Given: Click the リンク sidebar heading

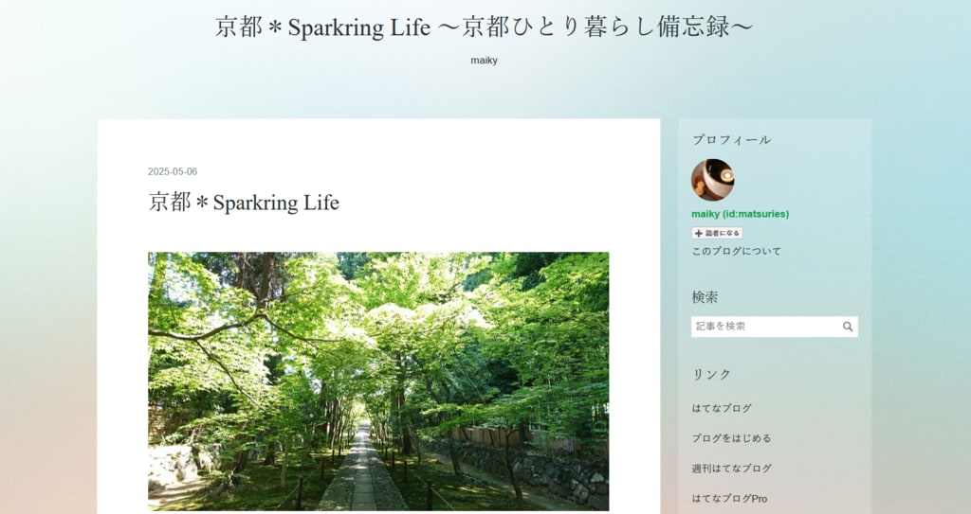Looking at the screenshot, I should [x=711, y=374].
